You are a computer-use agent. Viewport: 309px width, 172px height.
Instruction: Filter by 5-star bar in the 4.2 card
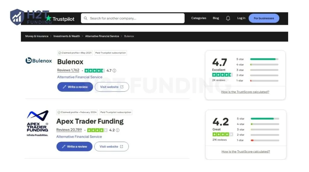coord(265,118)
